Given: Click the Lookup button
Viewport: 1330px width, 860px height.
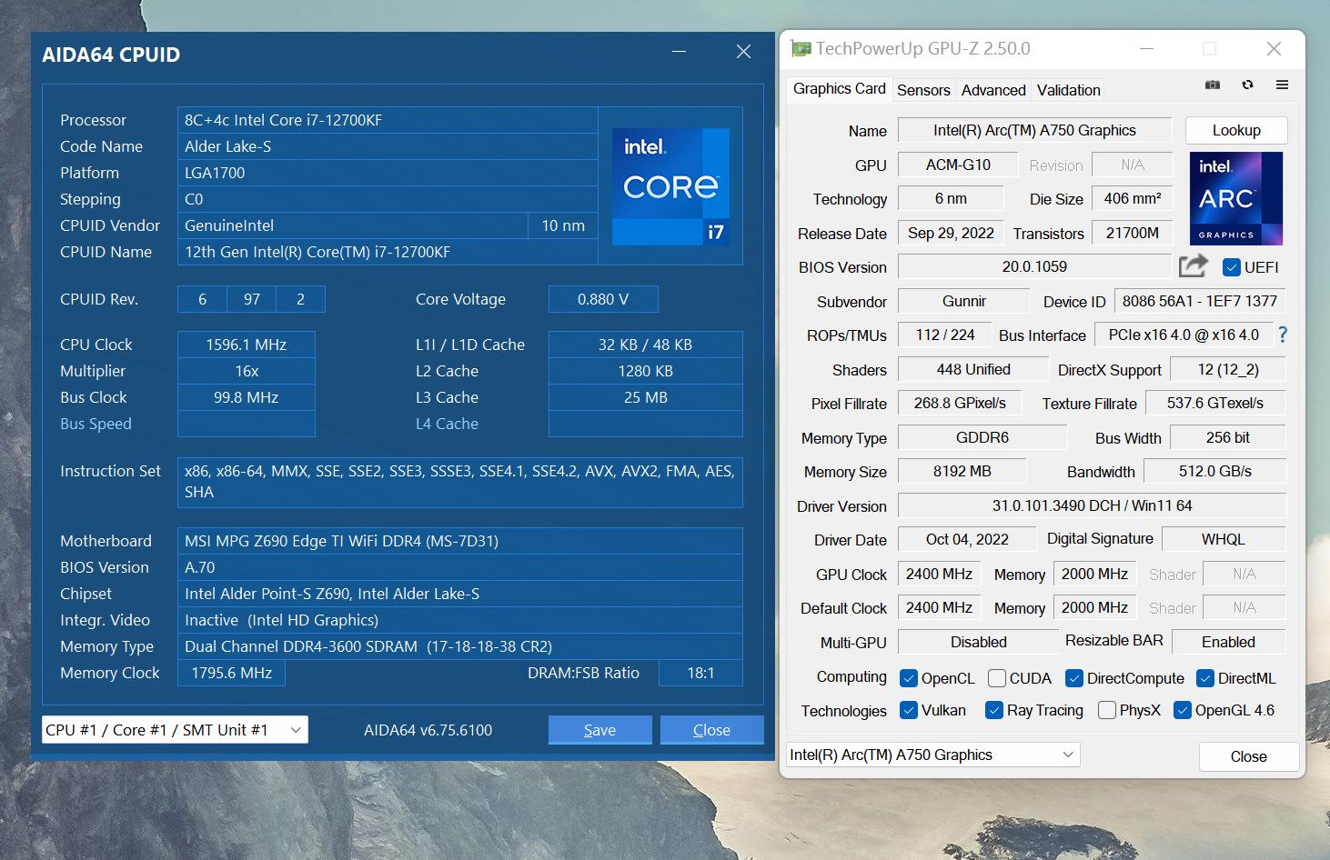Looking at the screenshot, I should tap(1235, 130).
